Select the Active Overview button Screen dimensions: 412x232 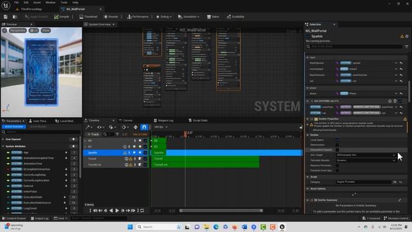(14, 127)
